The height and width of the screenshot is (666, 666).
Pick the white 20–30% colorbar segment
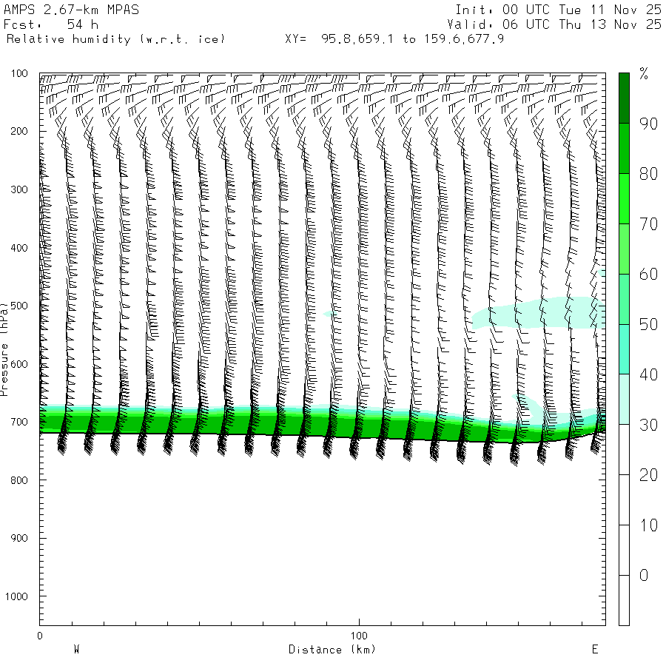pos(624,449)
